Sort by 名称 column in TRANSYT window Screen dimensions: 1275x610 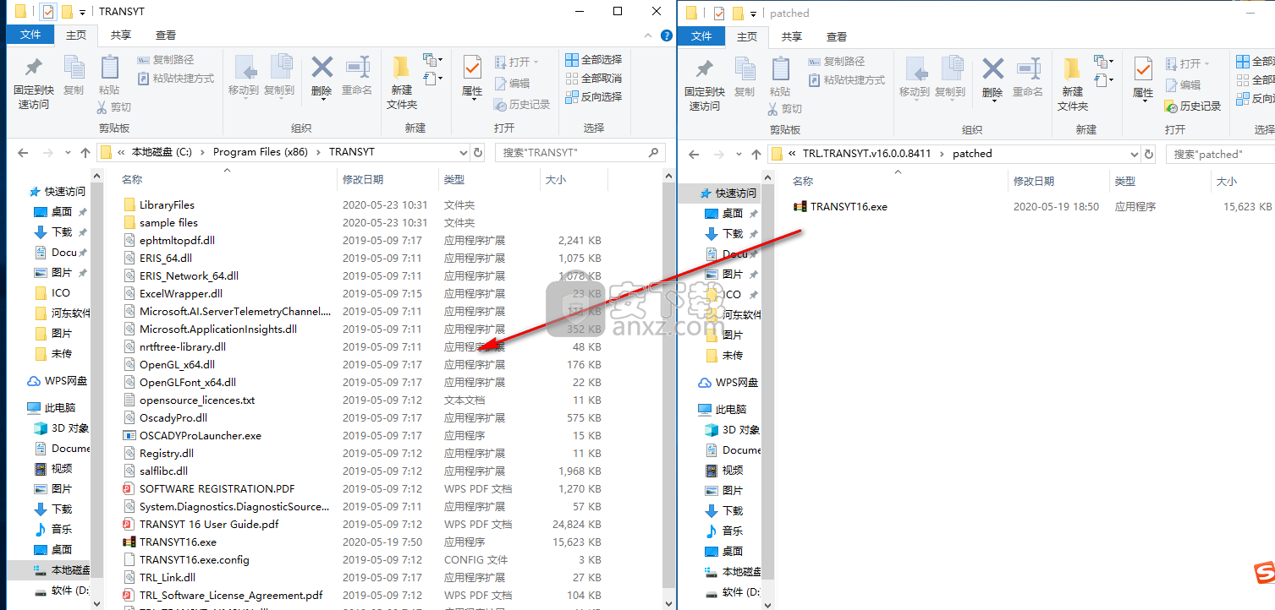[x=131, y=179]
